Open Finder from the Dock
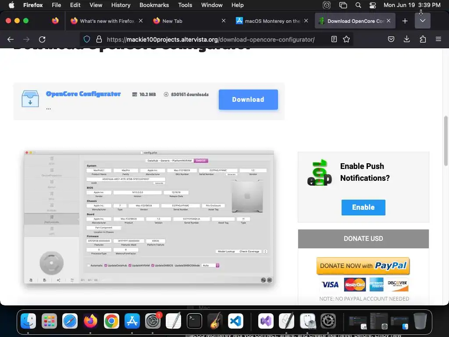This screenshot has height=337, width=449. coord(29,321)
